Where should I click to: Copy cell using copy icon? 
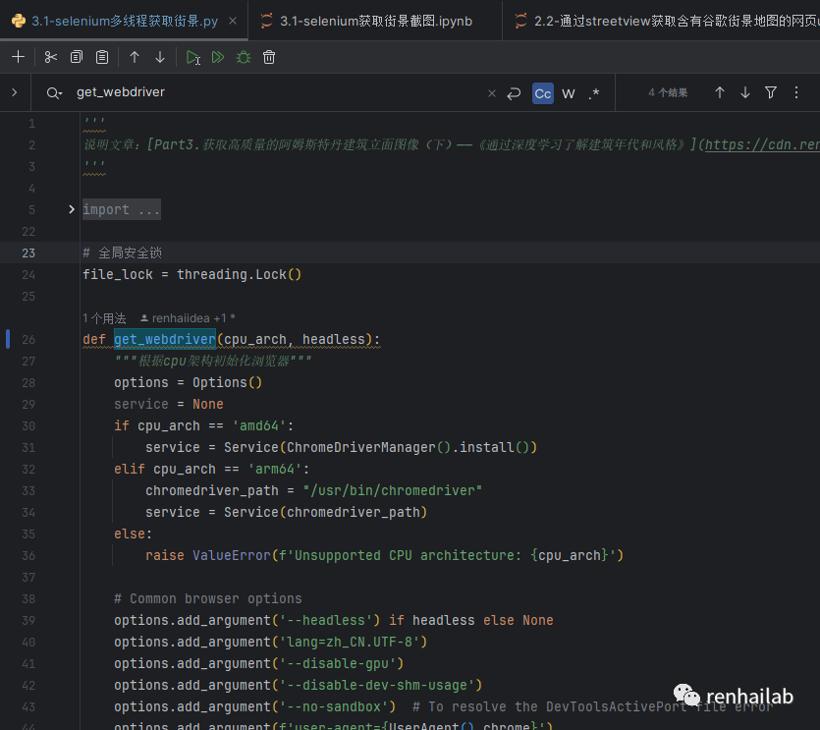tap(77, 57)
